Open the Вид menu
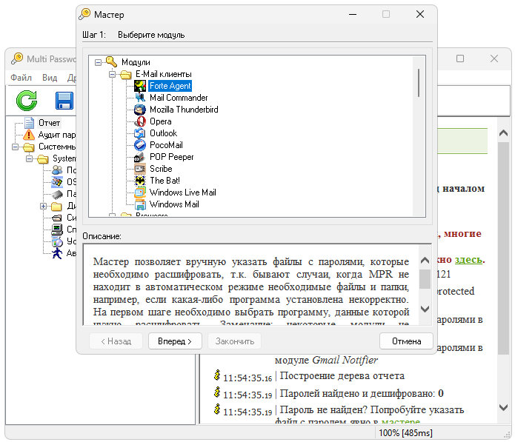 pyautogui.click(x=50, y=78)
